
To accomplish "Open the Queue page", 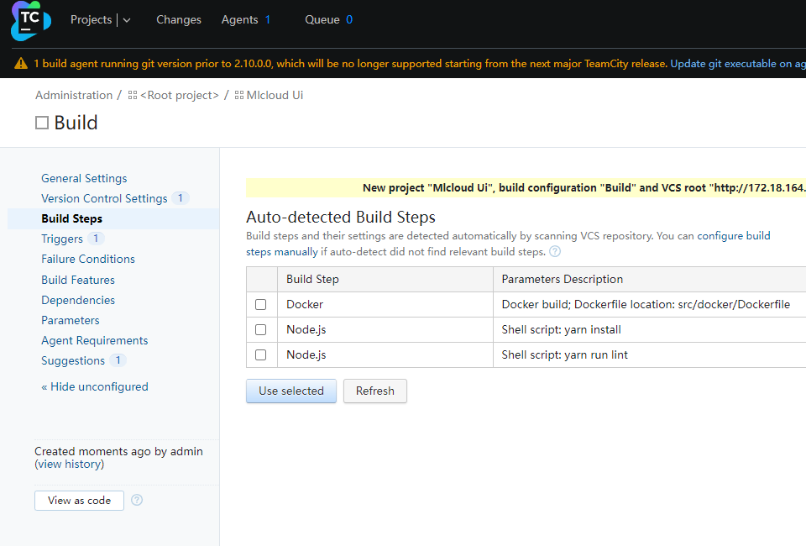I will point(322,19).
